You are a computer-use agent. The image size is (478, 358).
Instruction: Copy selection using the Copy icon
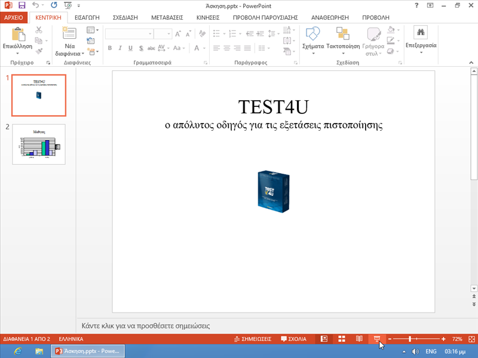coord(38,40)
